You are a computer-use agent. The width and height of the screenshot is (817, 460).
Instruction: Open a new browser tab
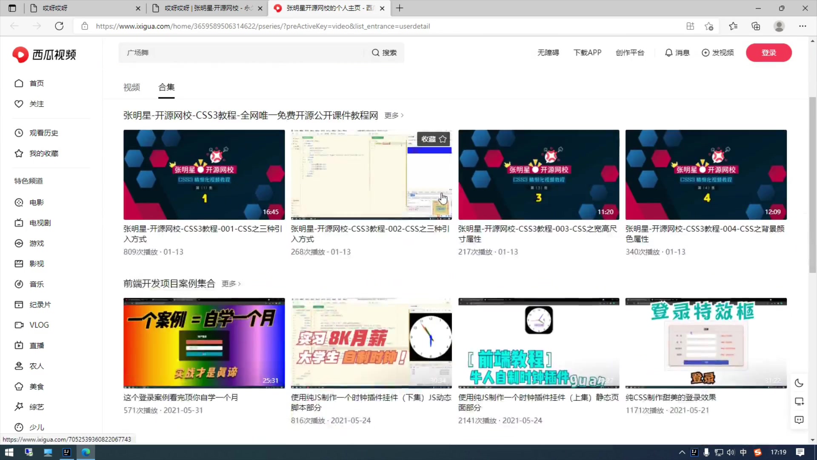(x=400, y=8)
